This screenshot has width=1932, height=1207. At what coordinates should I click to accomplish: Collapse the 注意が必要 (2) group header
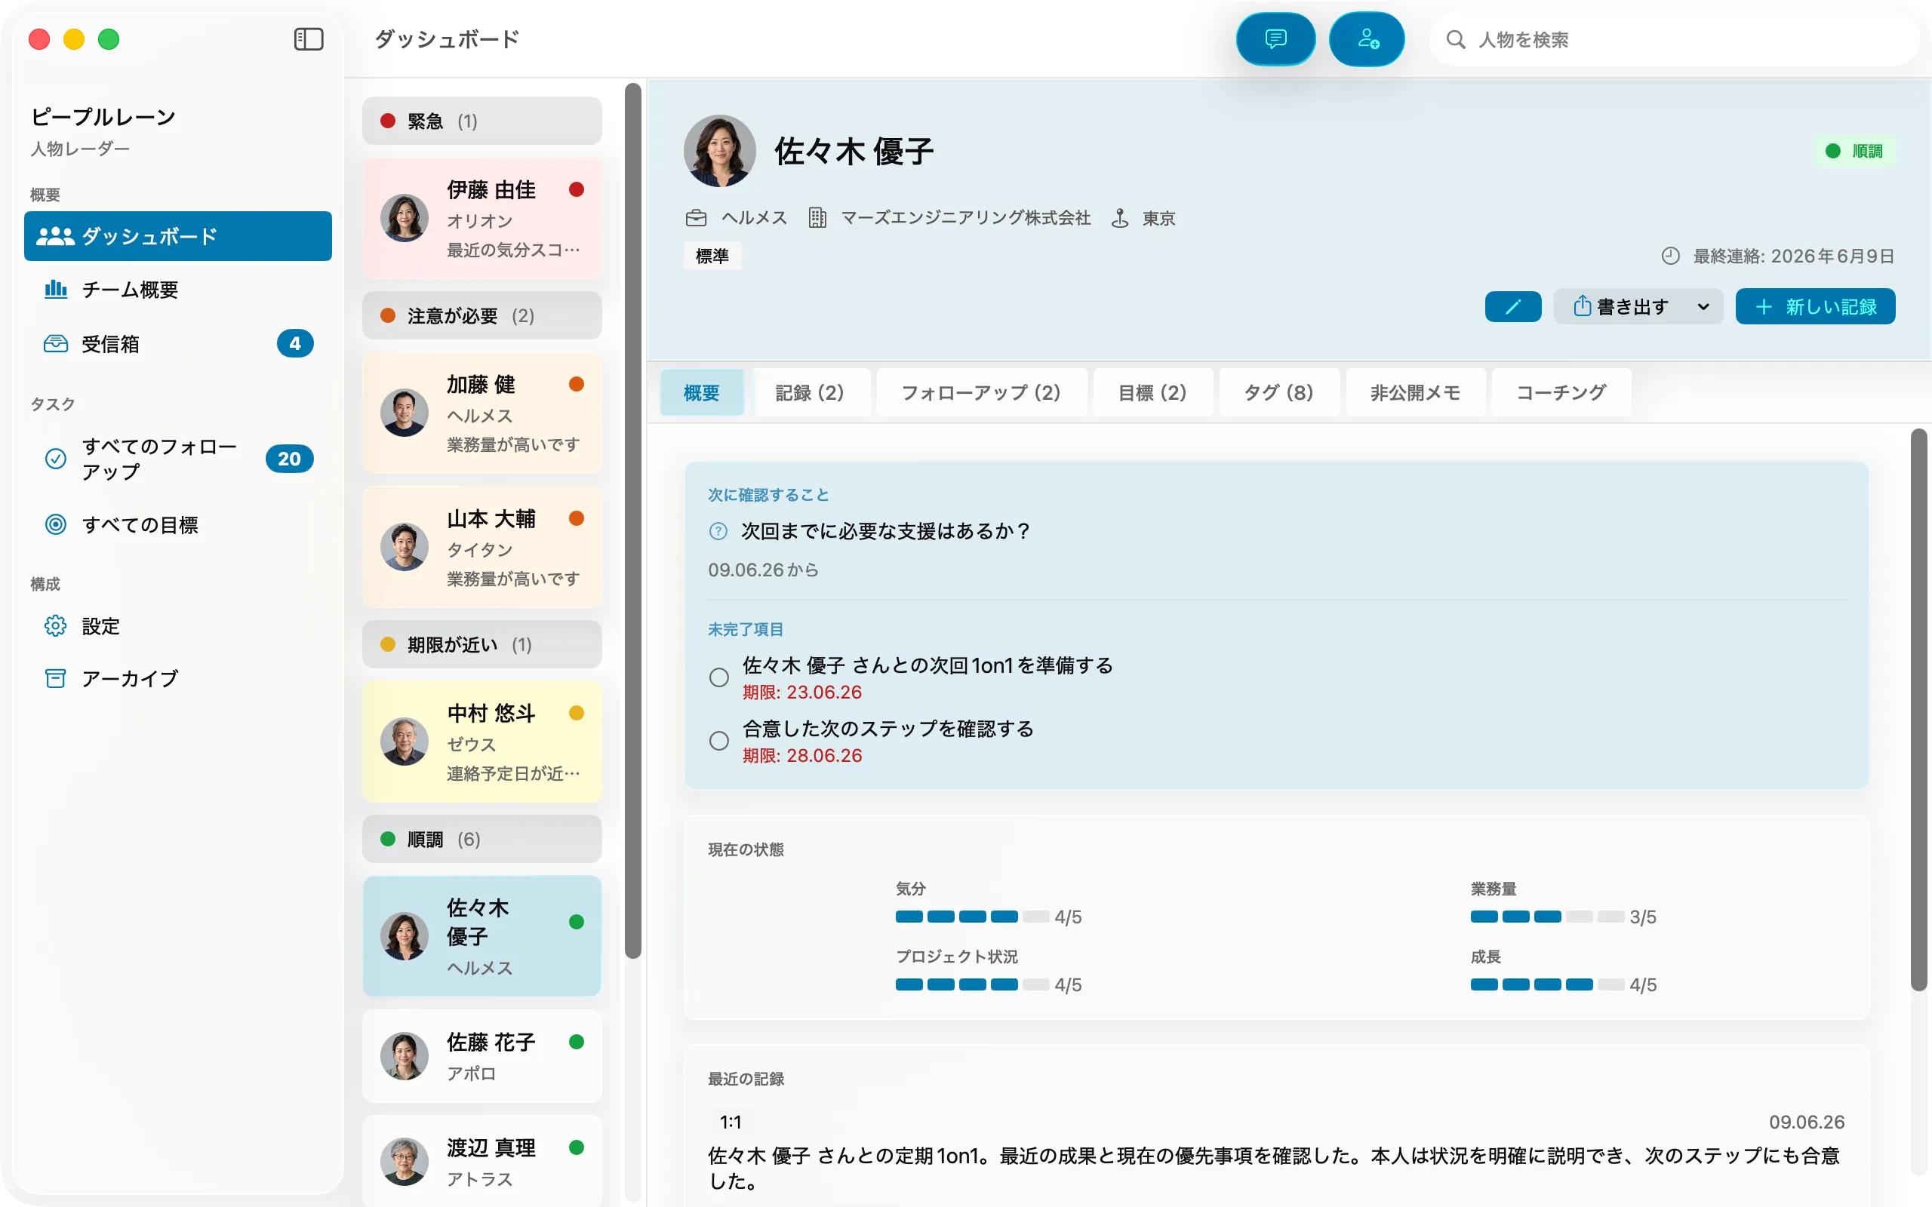481,316
